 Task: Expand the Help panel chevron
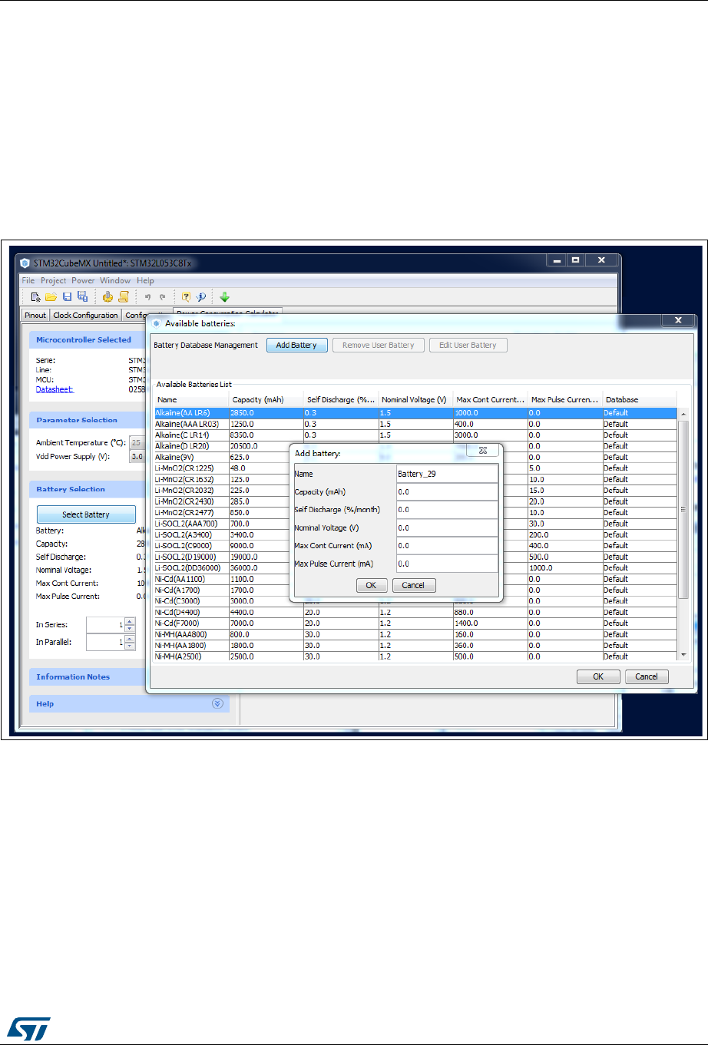pyautogui.click(x=217, y=703)
